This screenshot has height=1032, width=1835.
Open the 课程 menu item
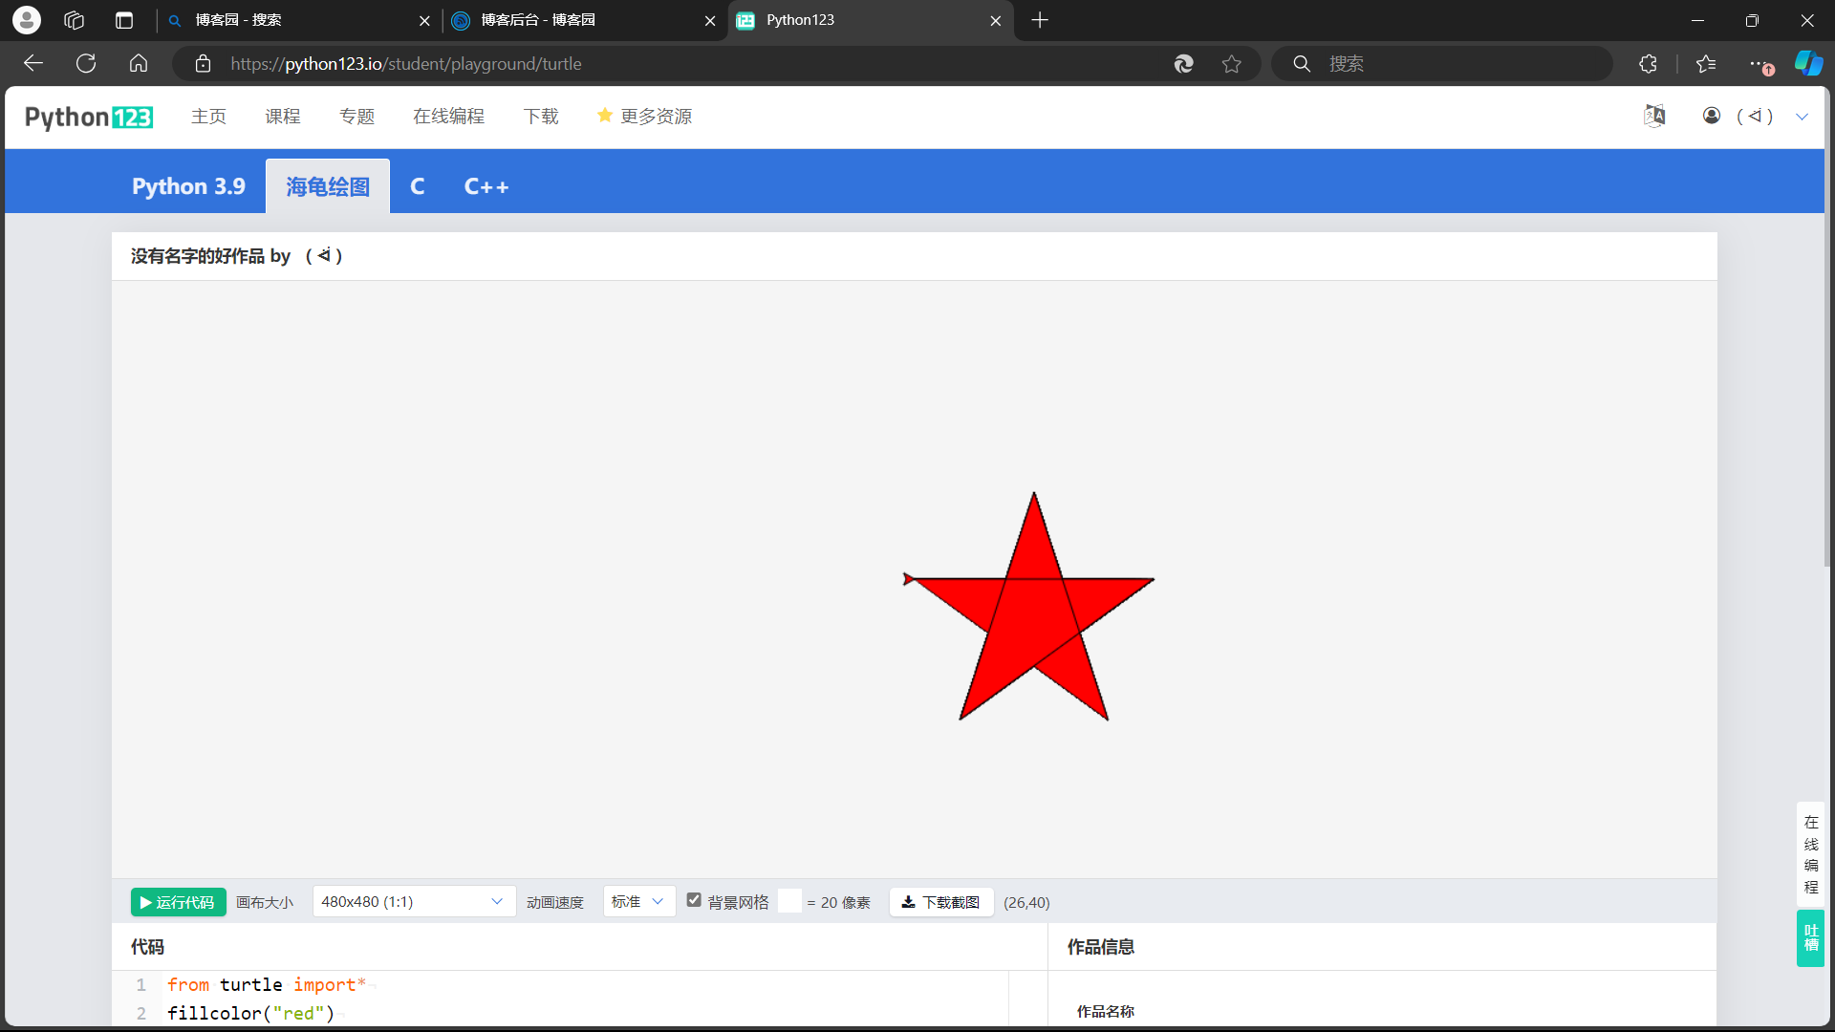[x=283, y=117]
